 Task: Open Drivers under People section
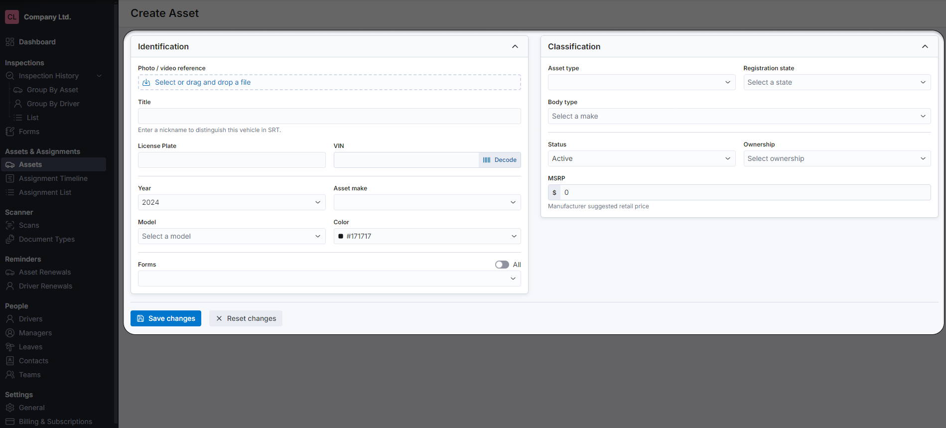[x=30, y=319]
